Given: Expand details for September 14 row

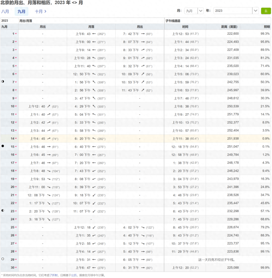Looking at the screenshot, I should pyautogui.click(x=16, y=138).
